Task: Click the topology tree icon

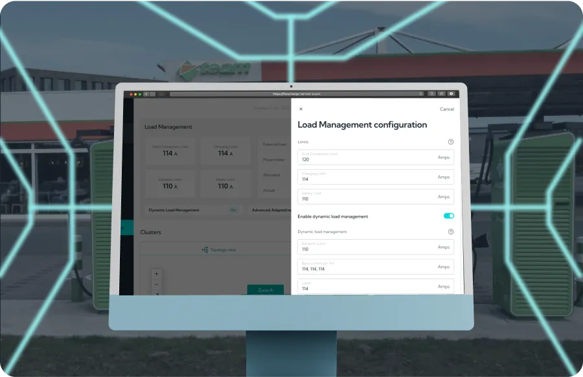Action: (x=205, y=249)
